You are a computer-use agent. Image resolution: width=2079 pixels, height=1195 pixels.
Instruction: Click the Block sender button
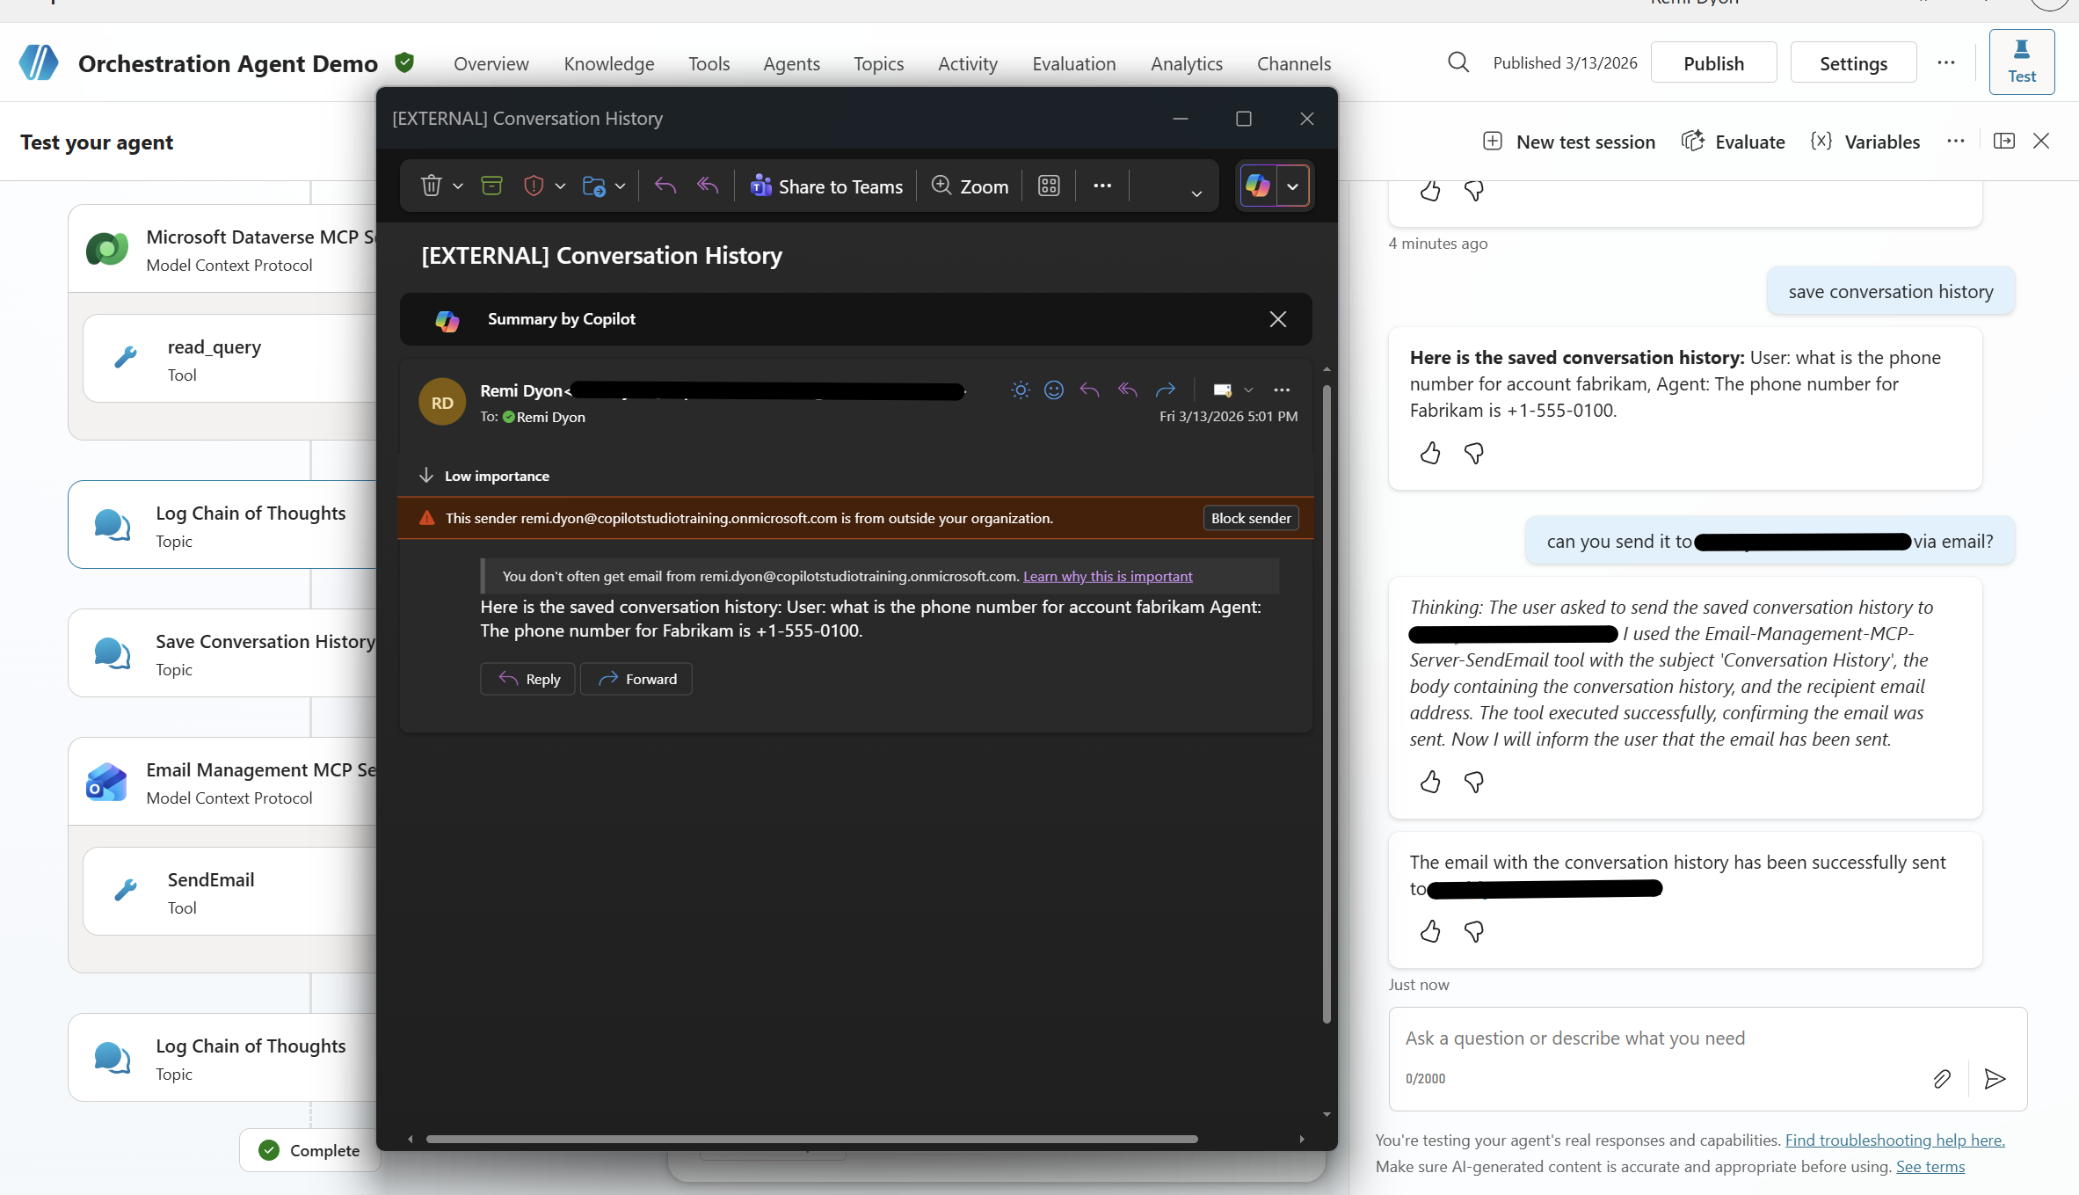1250,518
